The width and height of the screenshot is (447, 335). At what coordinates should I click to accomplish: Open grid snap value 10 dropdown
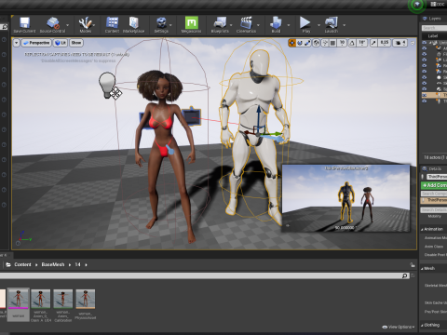(342, 43)
